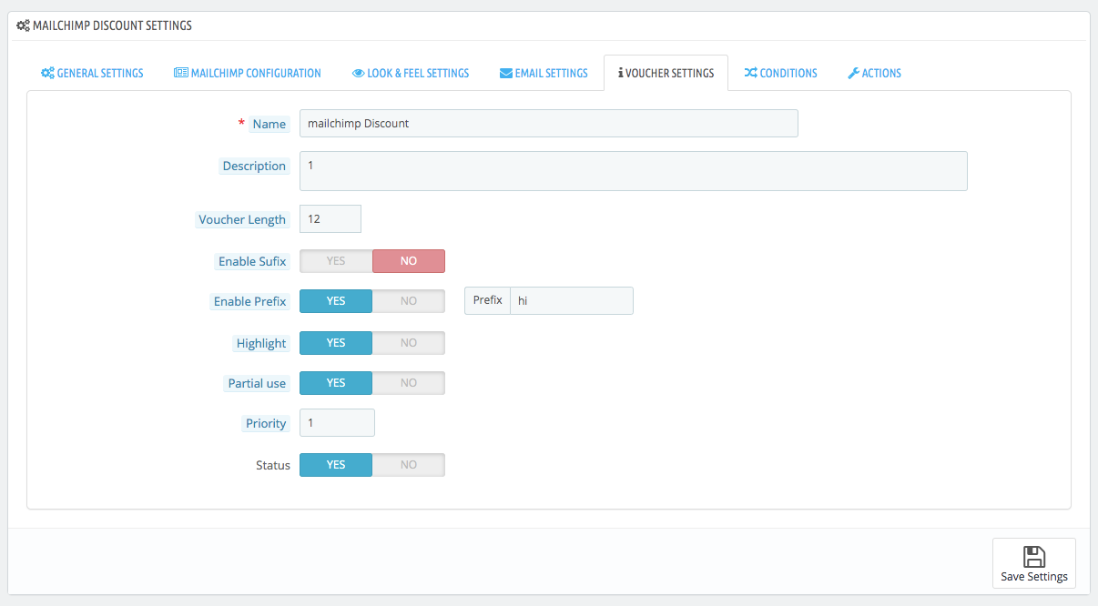Set Enable Prefix to NO
Image resolution: width=1098 pixels, height=606 pixels.
pos(409,301)
